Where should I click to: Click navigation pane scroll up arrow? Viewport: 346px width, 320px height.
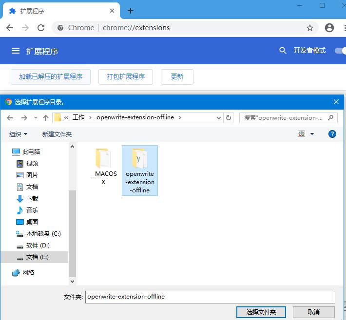coord(72,147)
